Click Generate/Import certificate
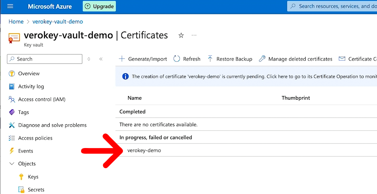This screenshot has width=377, height=194. (x=143, y=59)
